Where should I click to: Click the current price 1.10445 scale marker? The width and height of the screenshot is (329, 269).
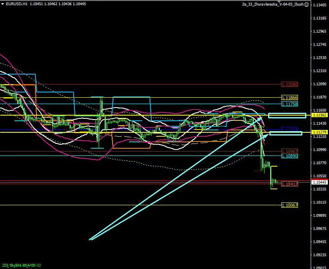319,182
